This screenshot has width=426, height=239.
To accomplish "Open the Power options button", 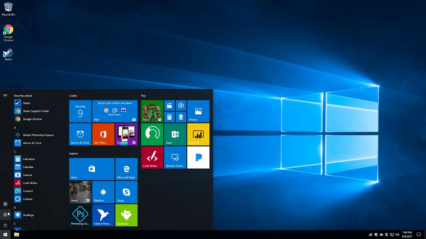I will 5,225.
